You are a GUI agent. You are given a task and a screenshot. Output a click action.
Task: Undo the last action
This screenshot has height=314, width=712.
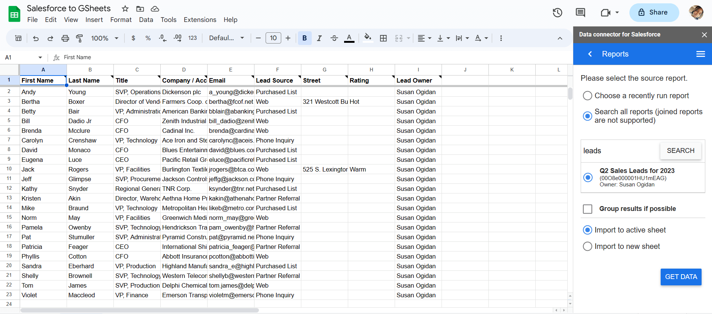[36, 38]
